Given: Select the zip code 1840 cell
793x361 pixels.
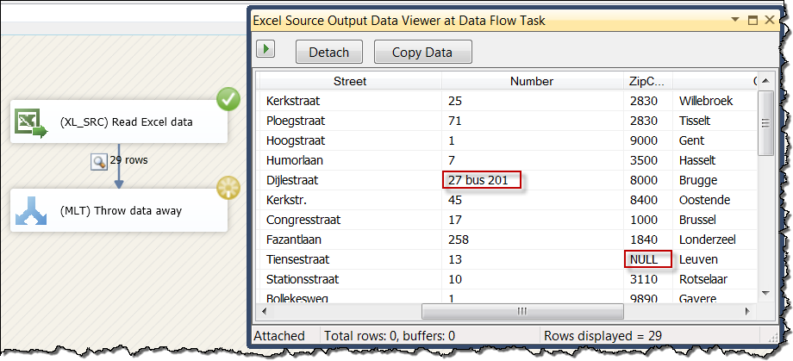Looking at the screenshot, I should pyautogui.click(x=648, y=240).
